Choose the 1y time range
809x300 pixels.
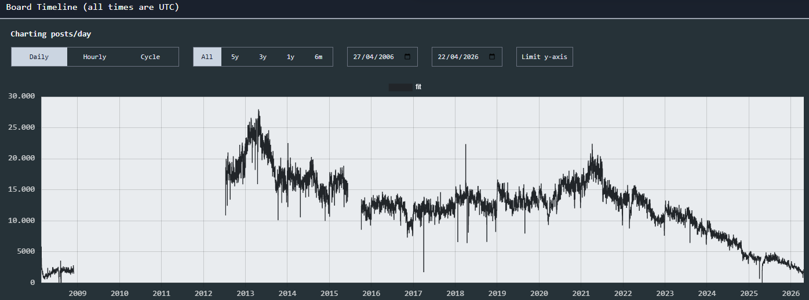(290, 57)
